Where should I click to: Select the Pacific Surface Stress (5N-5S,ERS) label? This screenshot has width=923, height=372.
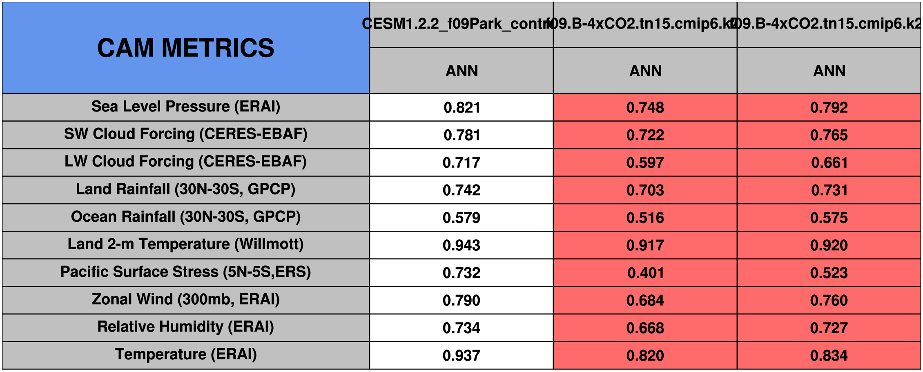[x=186, y=272]
